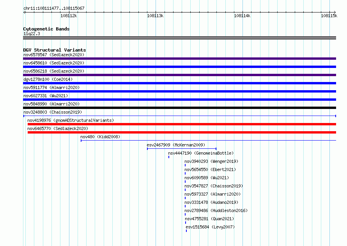Click the 108113k ruler position mark
The image size is (347, 246).
pyautogui.click(x=155, y=16)
